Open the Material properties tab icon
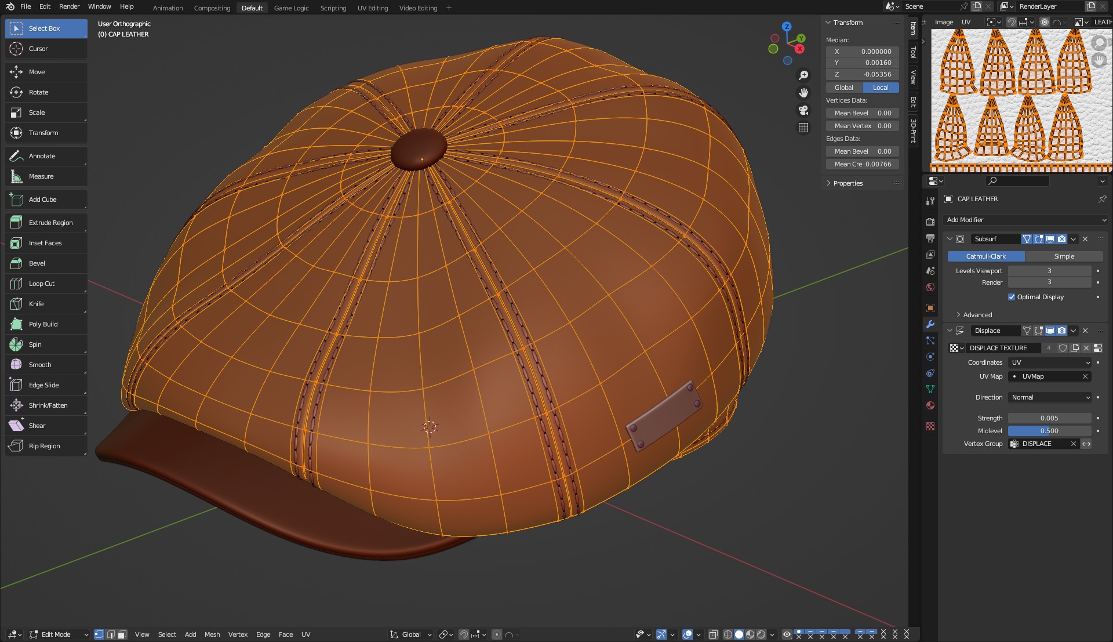 930,405
